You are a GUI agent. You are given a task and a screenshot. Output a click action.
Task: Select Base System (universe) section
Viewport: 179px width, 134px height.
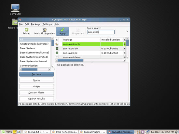click(35, 61)
